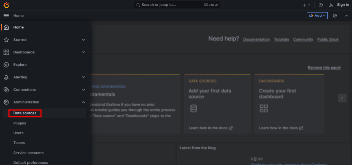This screenshot has width=352, height=165.
Task: Expand the Starred section chevron
Action: (x=84, y=40)
